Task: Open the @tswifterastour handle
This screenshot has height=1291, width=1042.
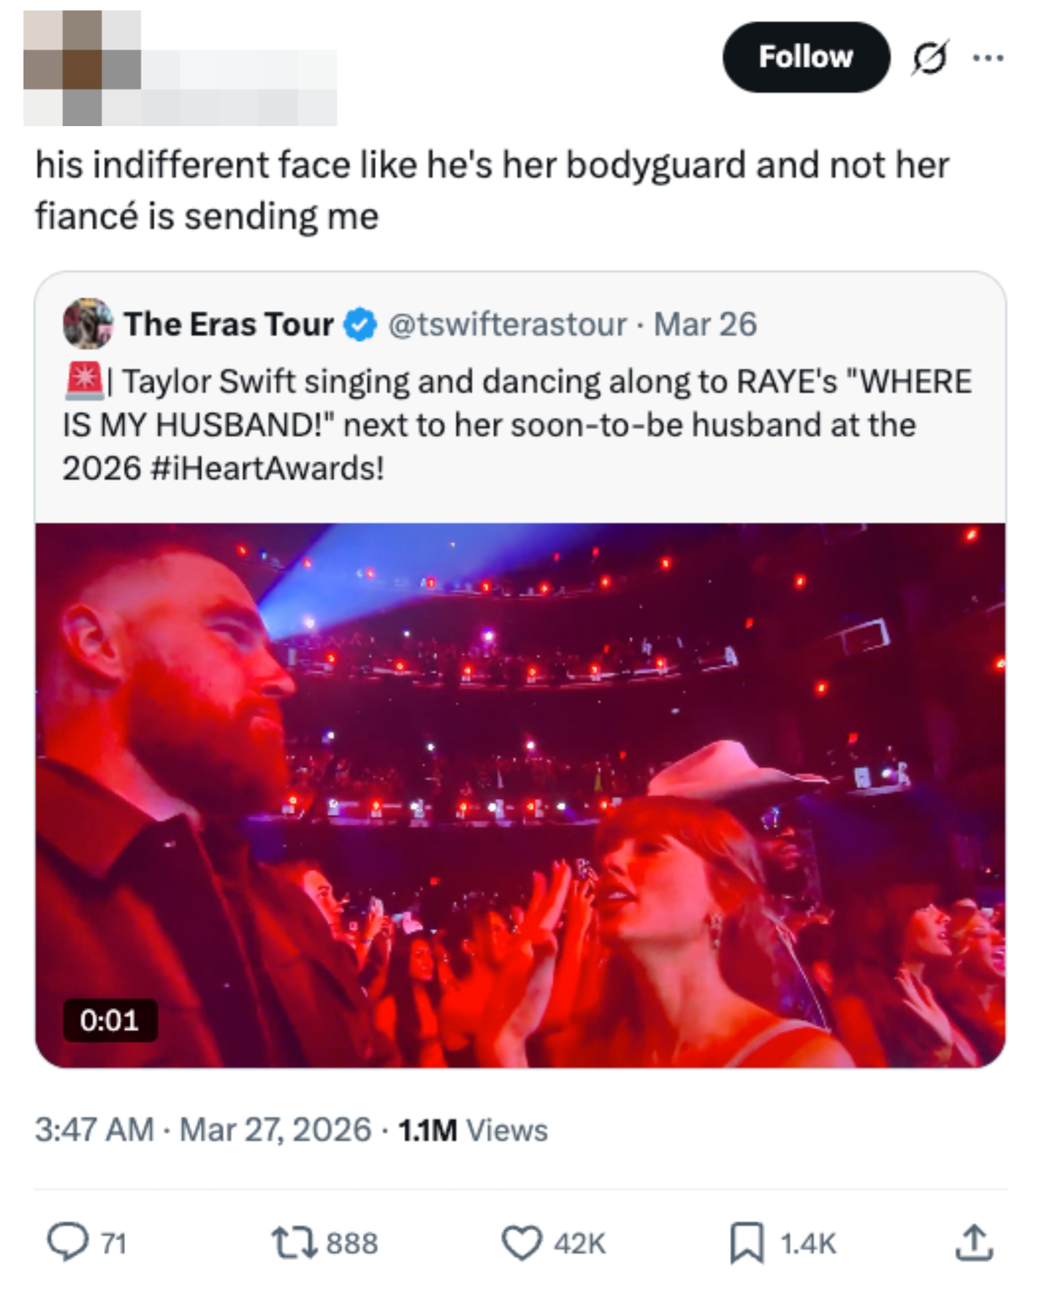Action: tap(507, 325)
